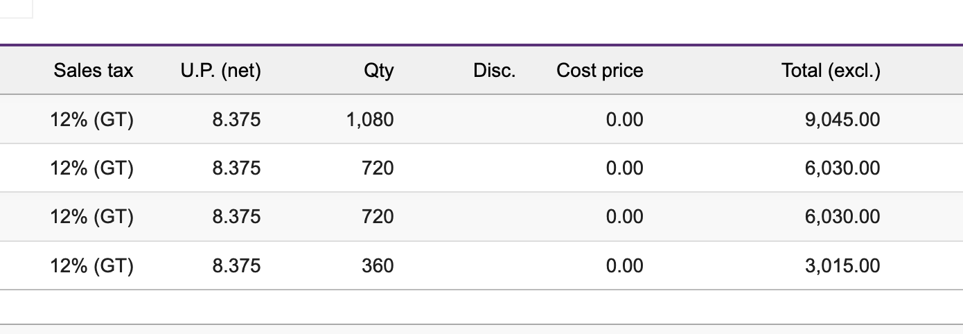Select the total value 3,015.00
This screenshot has height=334, width=963.
tap(842, 265)
